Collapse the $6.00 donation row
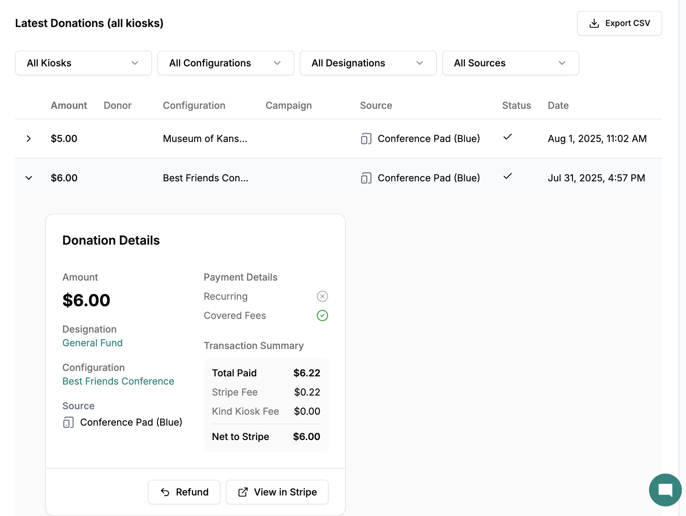The width and height of the screenshot is (686, 516). [29, 178]
